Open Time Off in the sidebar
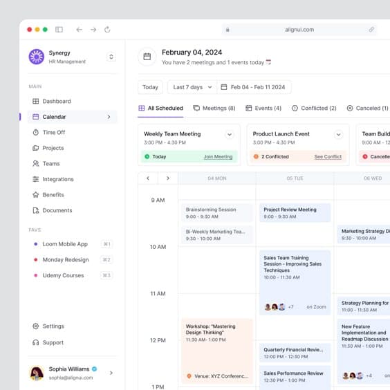Viewport: 390px width, 390px height. point(72,132)
